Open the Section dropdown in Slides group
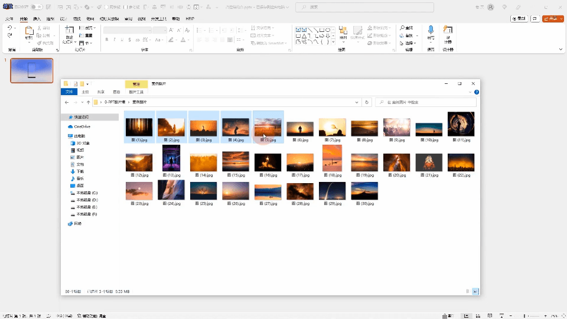The width and height of the screenshot is (567, 319). click(86, 43)
